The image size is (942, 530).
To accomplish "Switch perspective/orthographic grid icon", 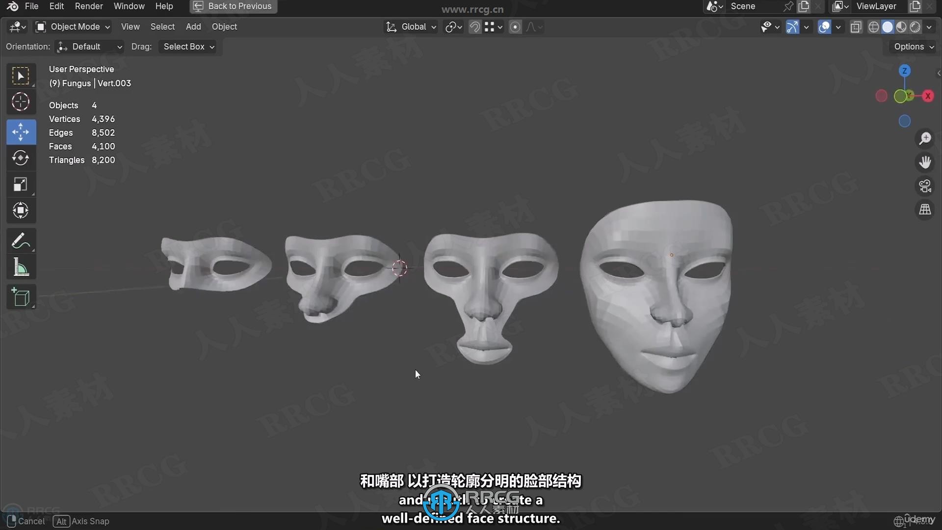I will [925, 210].
